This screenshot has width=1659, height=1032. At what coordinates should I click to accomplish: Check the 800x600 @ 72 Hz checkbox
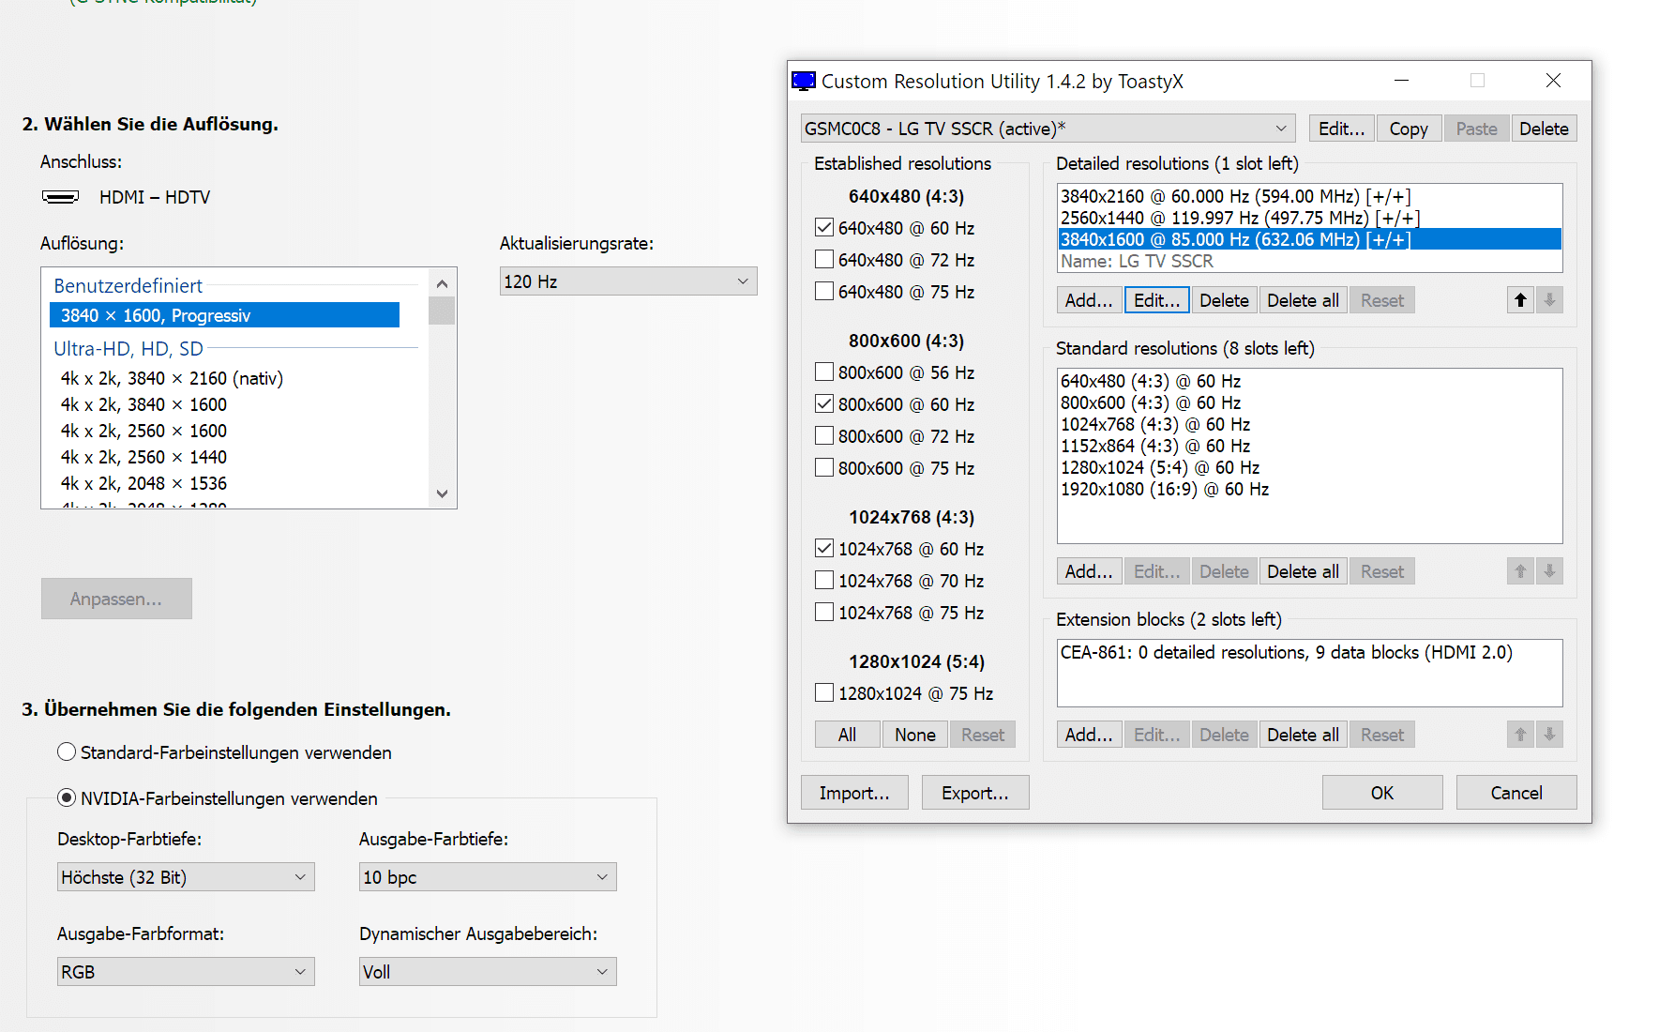824,436
